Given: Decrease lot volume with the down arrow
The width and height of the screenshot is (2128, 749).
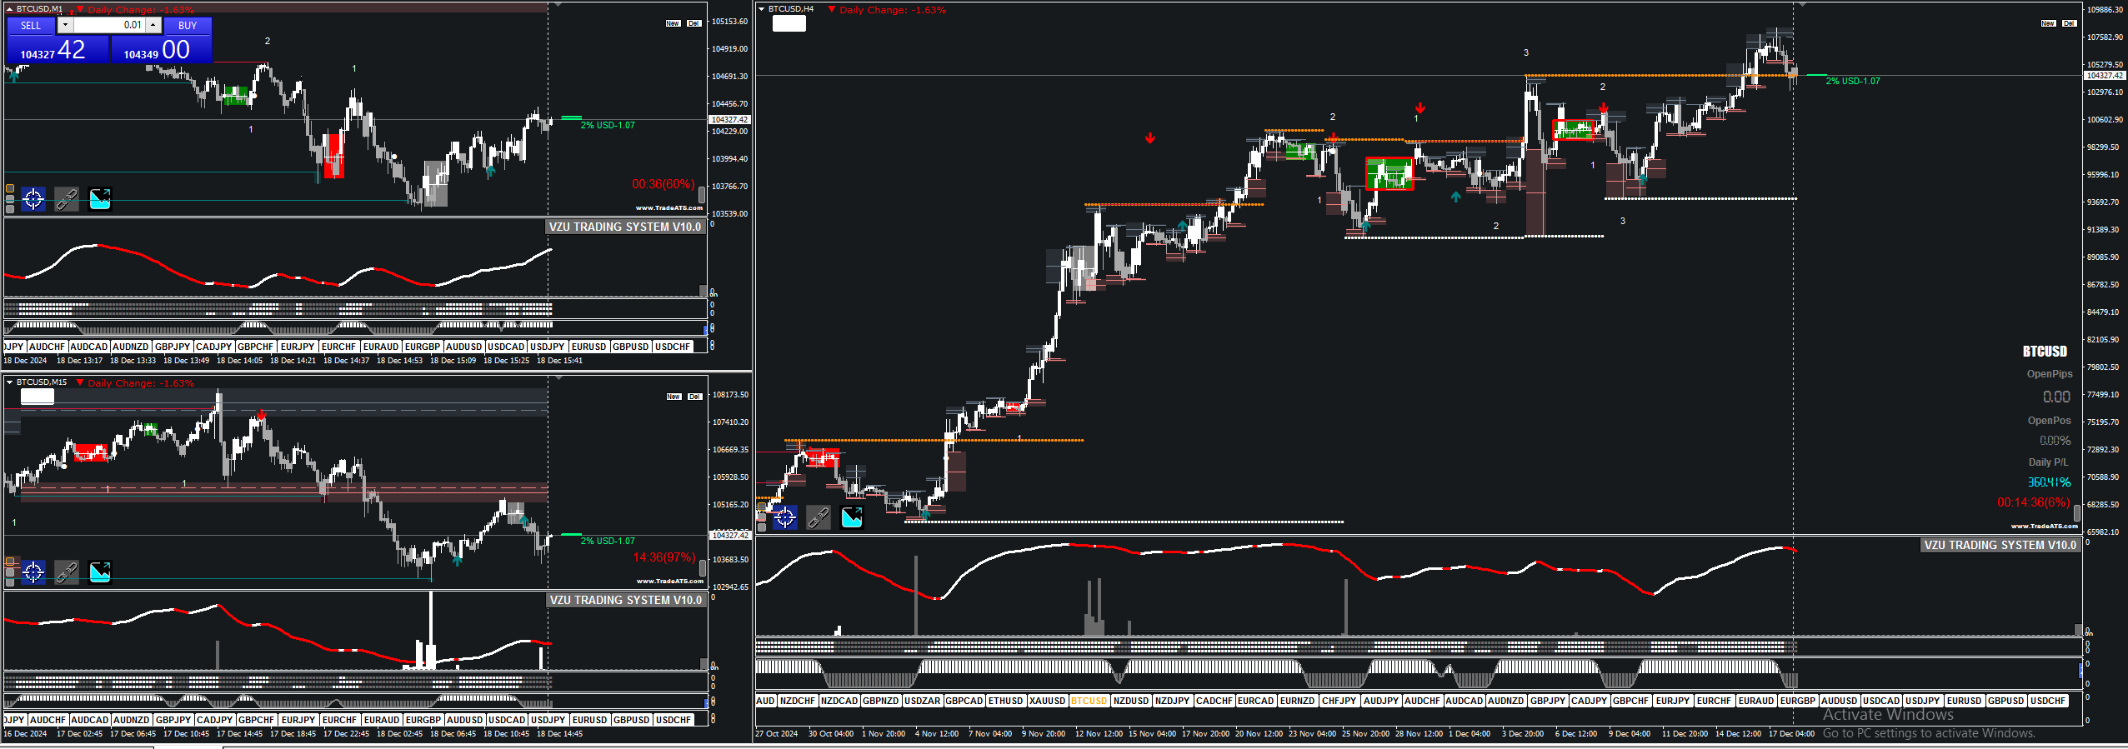Looking at the screenshot, I should click(x=65, y=25).
